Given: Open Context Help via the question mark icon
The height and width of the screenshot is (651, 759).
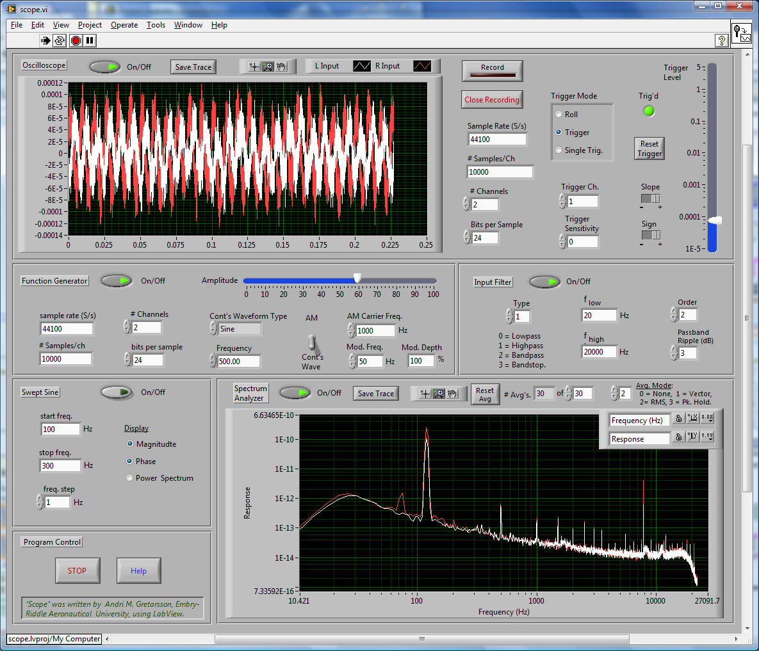Looking at the screenshot, I should (x=721, y=40).
